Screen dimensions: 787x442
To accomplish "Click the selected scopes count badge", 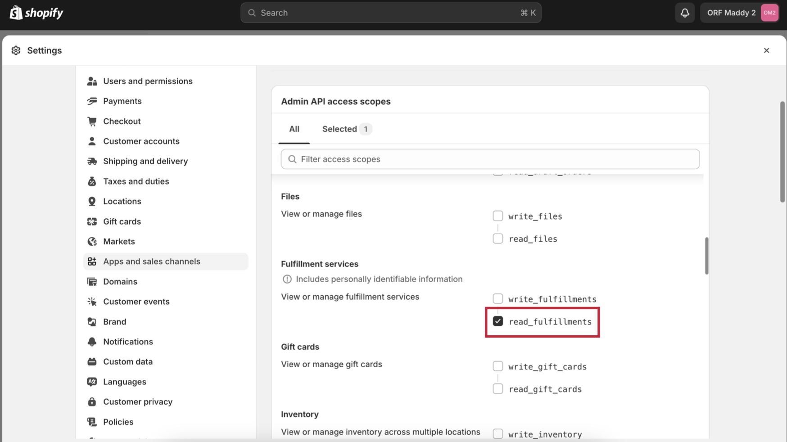I will pos(366,129).
